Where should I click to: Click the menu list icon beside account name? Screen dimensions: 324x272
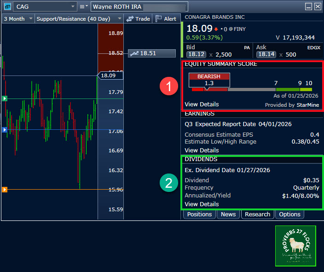(x=84, y=6)
